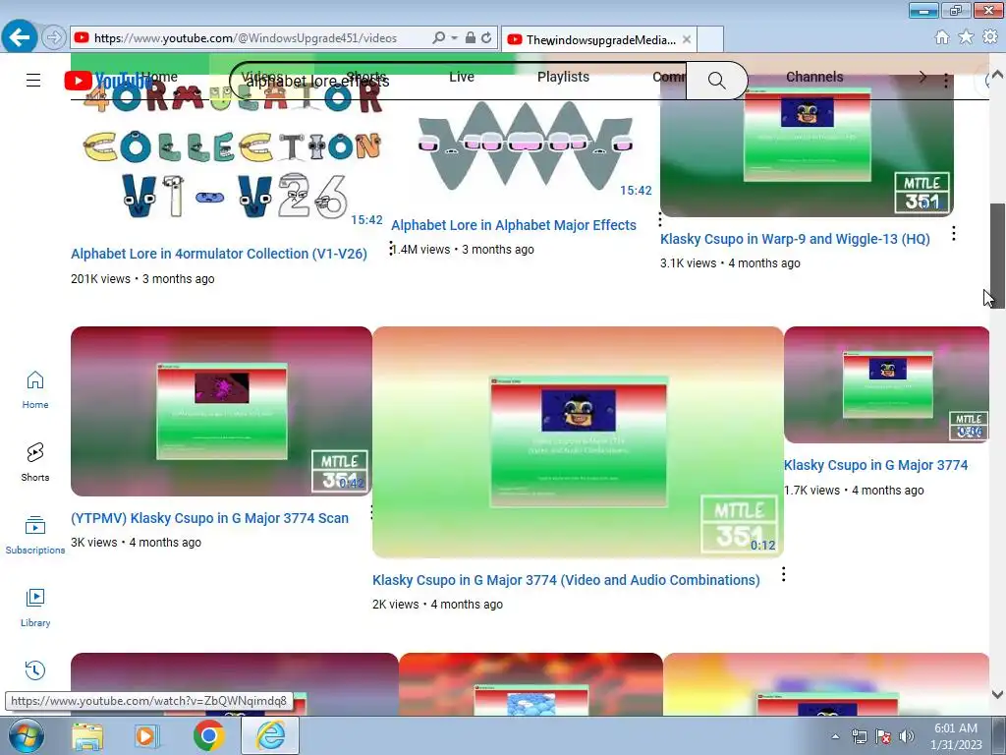The image size is (1006, 755).
Task: Click the browser forward arrow button
Action: pyautogui.click(x=54, y=38)
